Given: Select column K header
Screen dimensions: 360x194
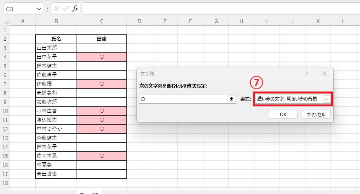Looking at the screenshot, I should coord(318,21).
